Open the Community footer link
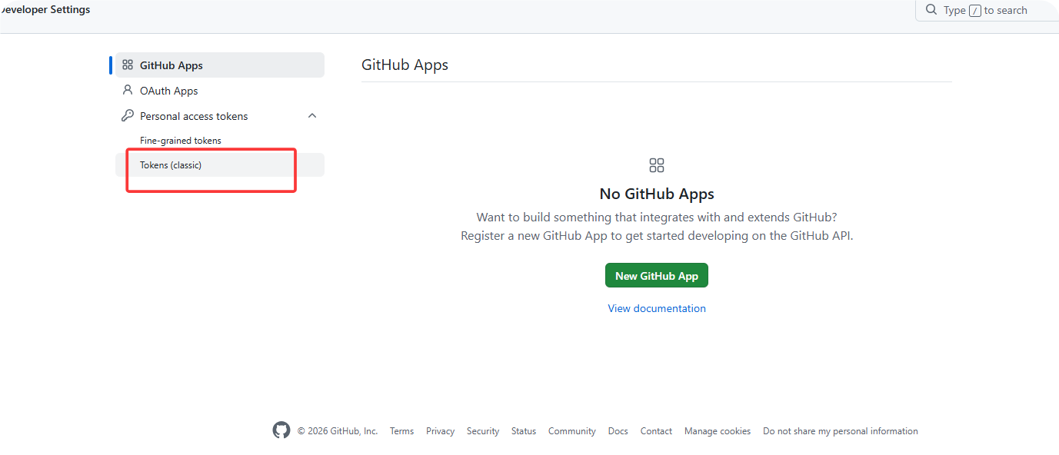The height and width of the screenshot is (455, 1059). click(572, 431)
